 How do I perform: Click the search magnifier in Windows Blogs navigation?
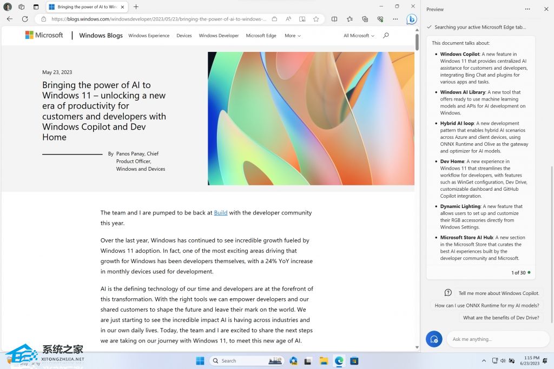(x=385, y=35)
